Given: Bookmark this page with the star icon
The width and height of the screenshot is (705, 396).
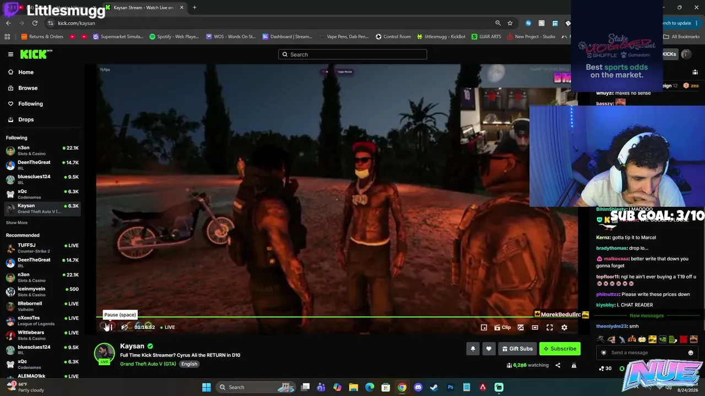Looking at the screenshot, I should 510,23.
